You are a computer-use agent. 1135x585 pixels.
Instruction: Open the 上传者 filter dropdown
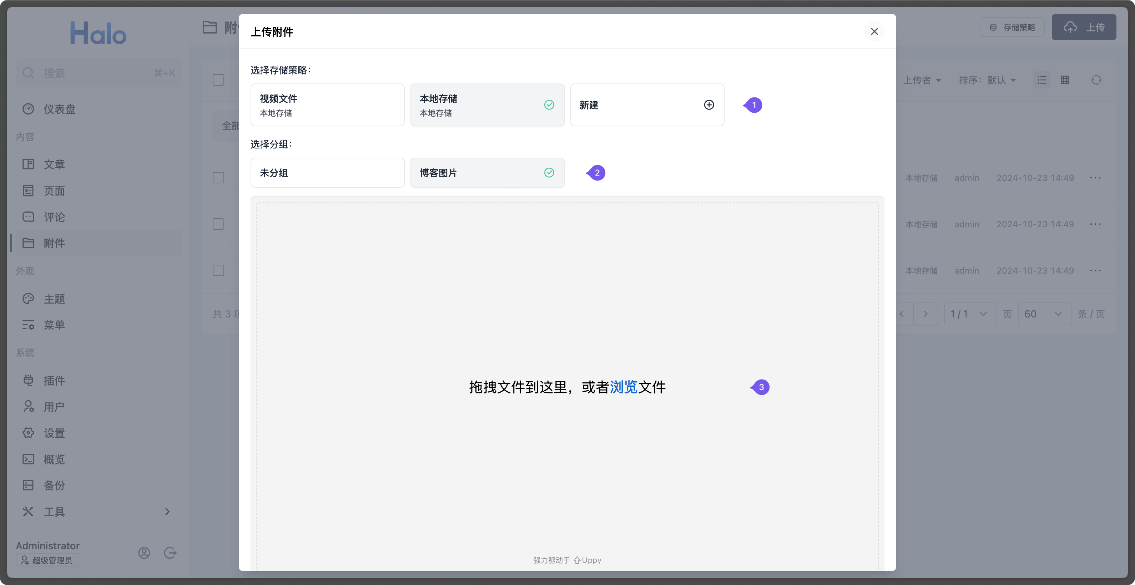pos(923,80)
